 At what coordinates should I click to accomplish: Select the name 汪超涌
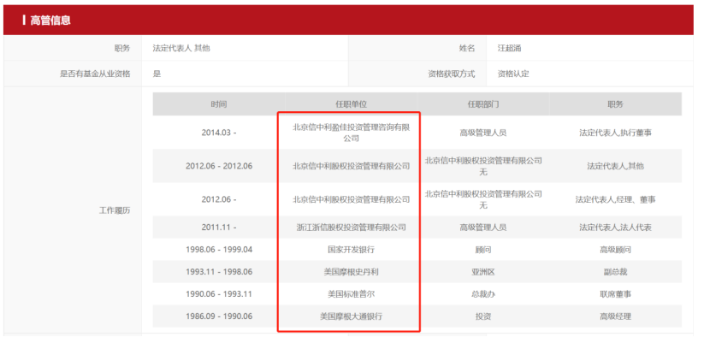click(510, 48)
